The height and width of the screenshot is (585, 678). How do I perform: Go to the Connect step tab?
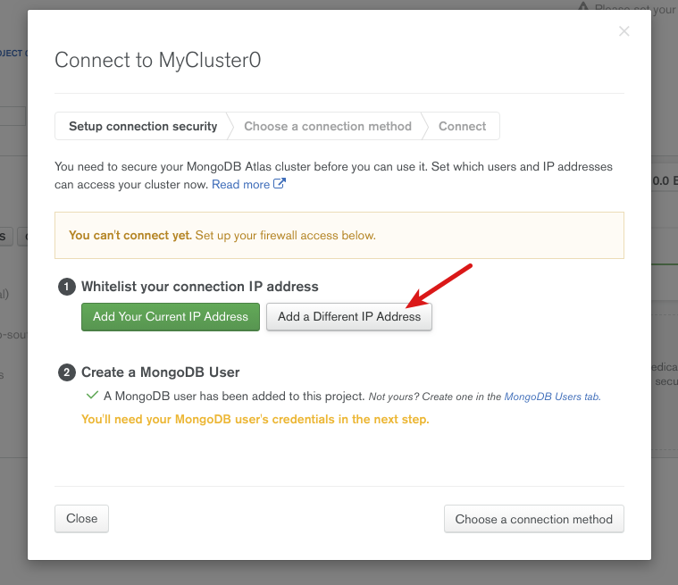462,126
